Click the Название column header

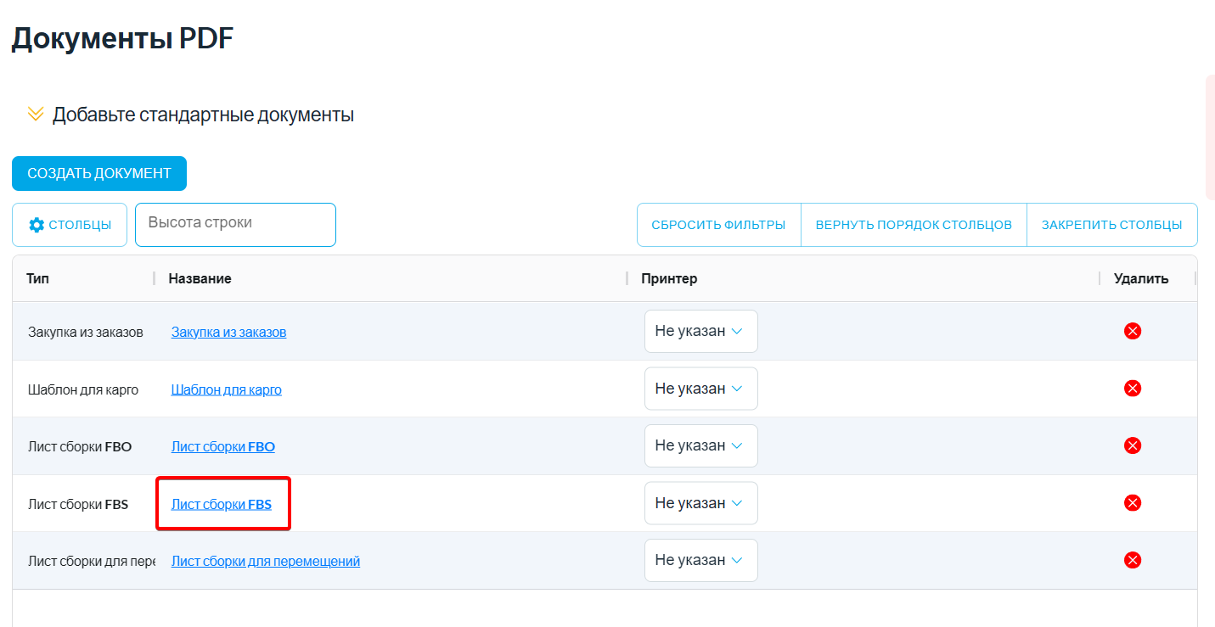tap(200, 278)
